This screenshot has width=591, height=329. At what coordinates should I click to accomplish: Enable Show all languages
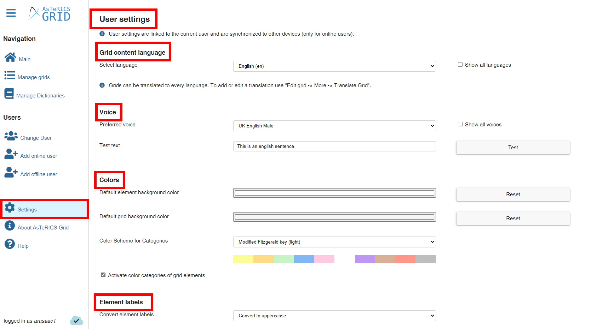coord(460,64)
